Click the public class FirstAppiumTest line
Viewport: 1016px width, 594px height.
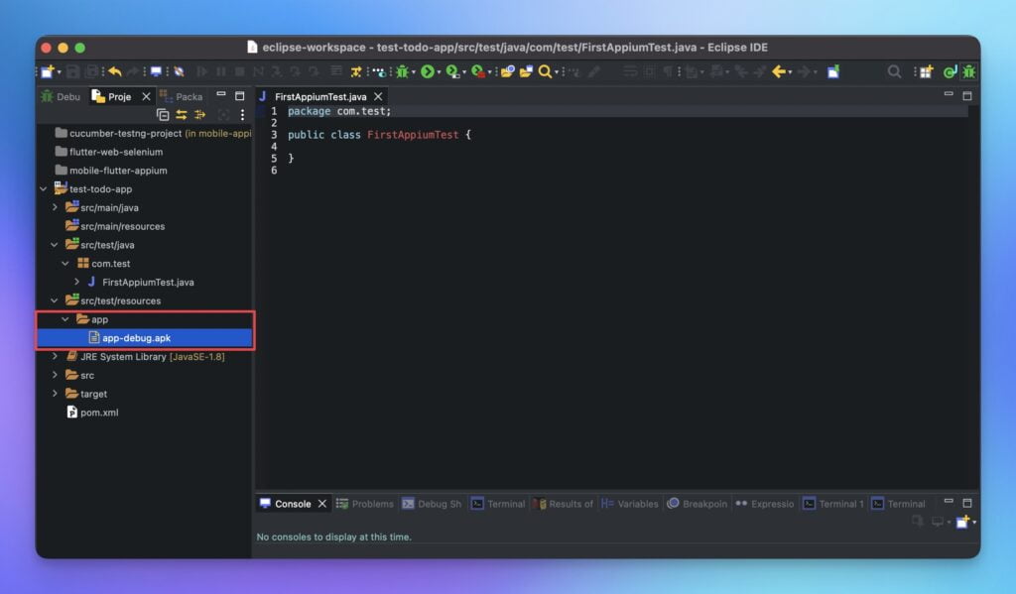coord(379,135)
